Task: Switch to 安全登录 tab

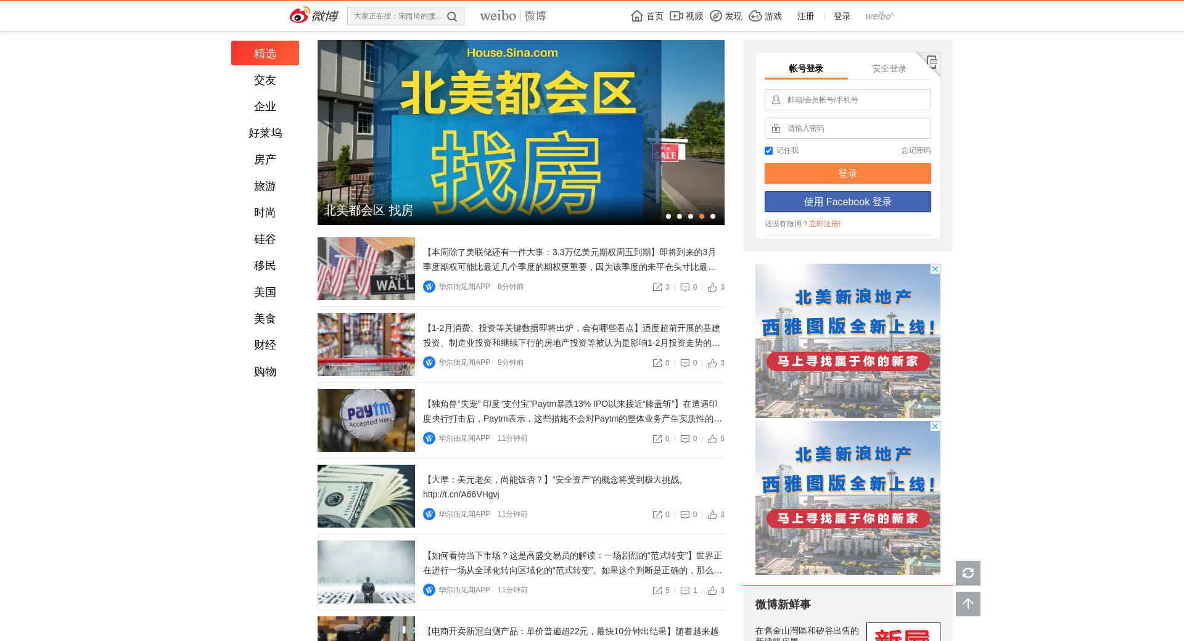Action: pos(889,68)
